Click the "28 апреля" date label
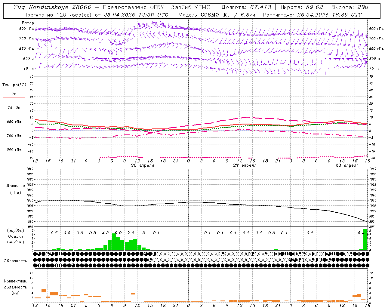This screenshot has height=308, width=385. point(347,165)
